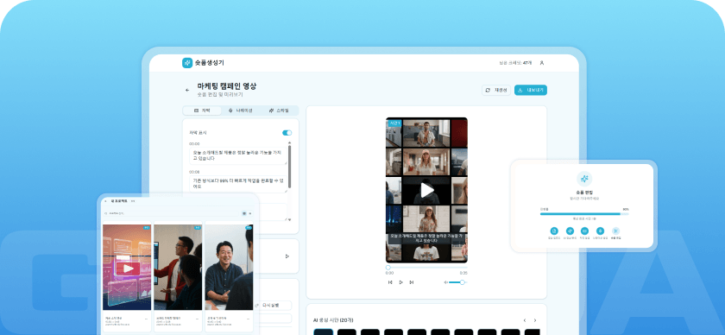Click the next arrow in AI 생성 시간 panel
The image size is (725, 335).
[535, 320]
